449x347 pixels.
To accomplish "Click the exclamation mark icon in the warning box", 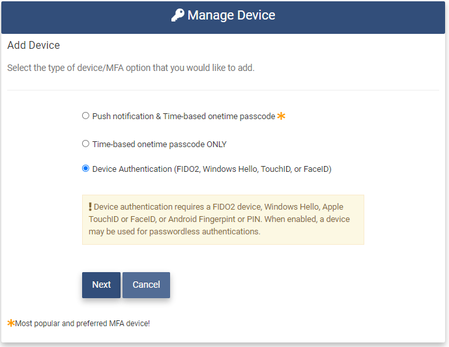I will tap(90, 206).
